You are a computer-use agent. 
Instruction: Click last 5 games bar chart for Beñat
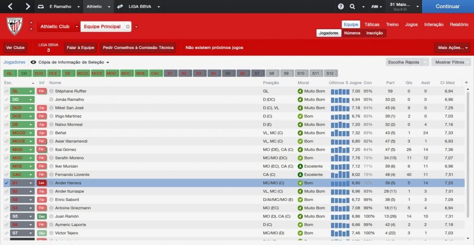[340, 133]
